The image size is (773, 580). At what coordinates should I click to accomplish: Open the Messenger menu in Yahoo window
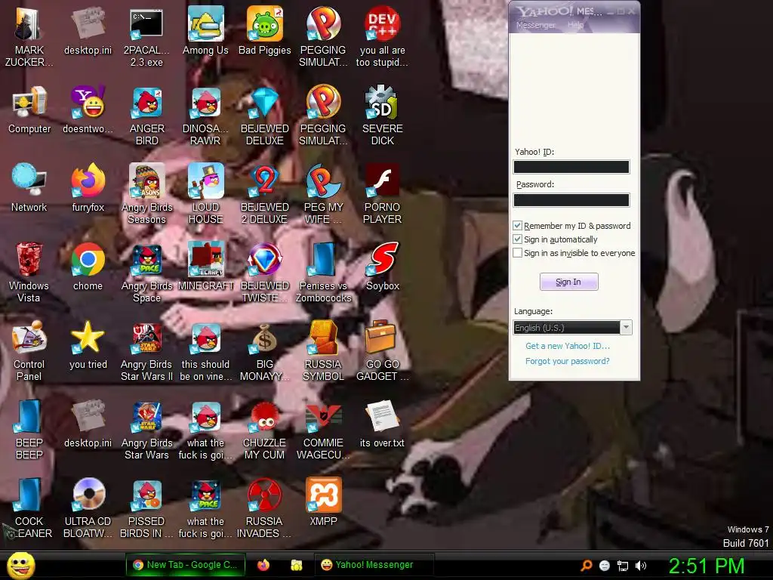[x=535, y=25]
